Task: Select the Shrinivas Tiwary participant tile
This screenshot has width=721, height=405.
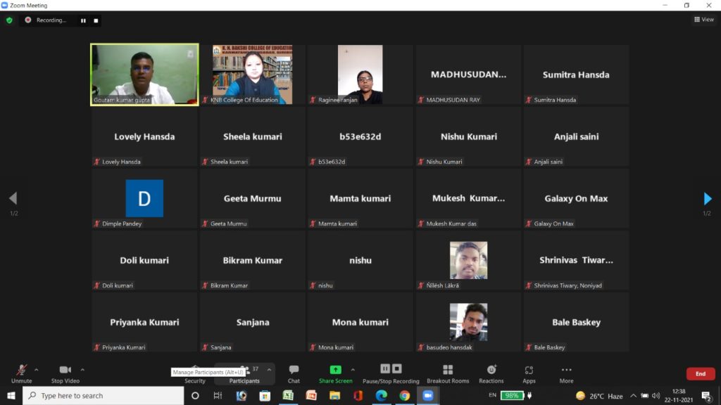Action: coord(576,260)
